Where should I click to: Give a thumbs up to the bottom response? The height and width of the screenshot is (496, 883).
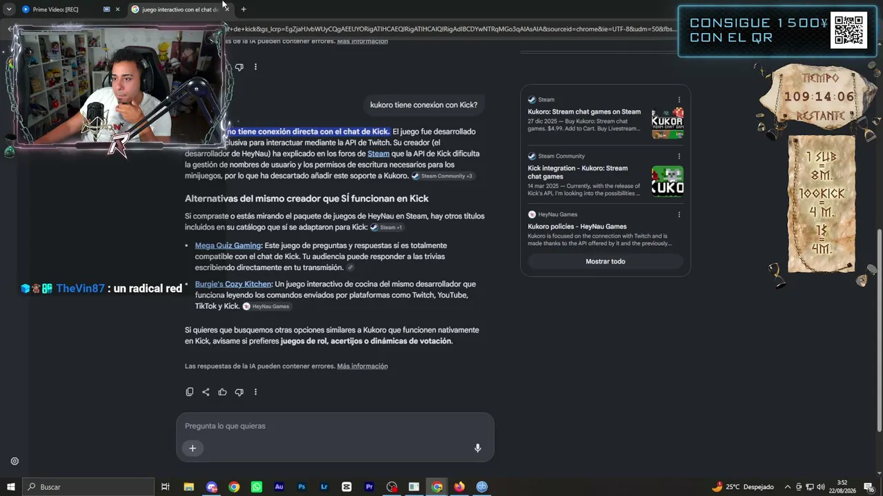[x=222, y=392]
